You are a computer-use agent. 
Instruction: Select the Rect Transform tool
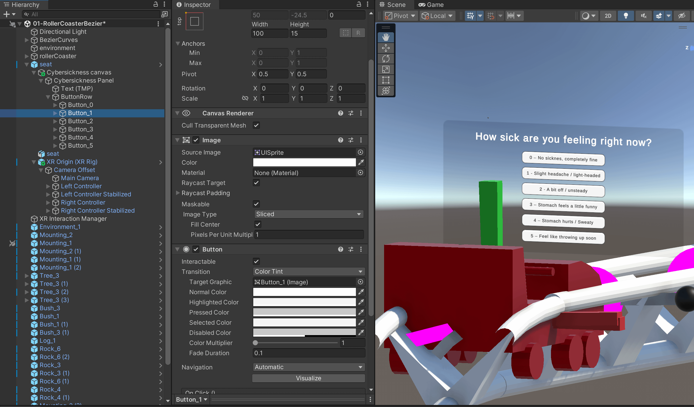(386, 80)
